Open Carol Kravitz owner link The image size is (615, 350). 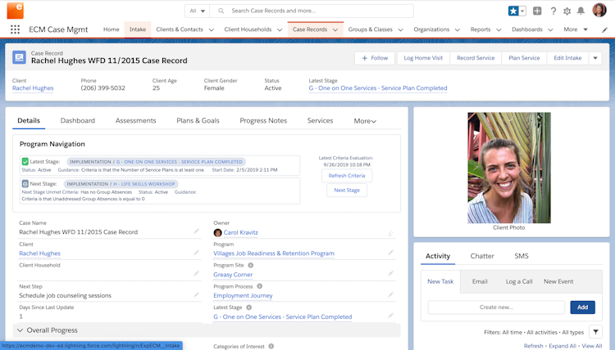241,232
